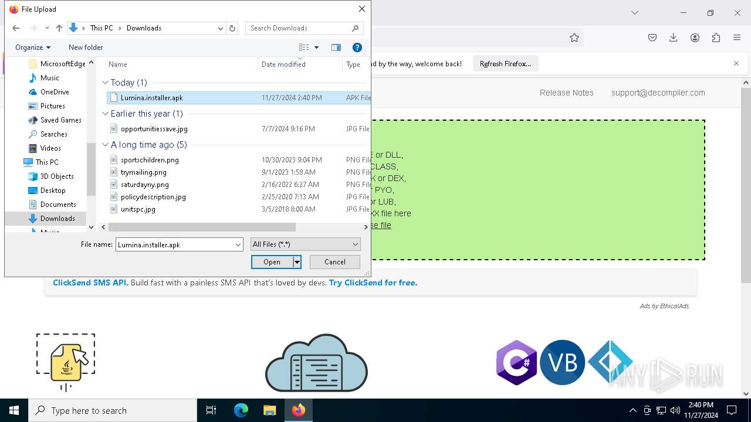The image size is (751, 422).
Task: Select This PC tree node
Action: [46, 162]
